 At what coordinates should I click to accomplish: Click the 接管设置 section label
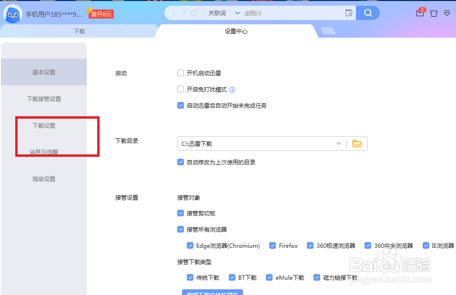click(x=127, y=197)
